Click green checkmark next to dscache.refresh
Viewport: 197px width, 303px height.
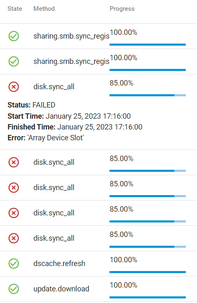[x=14, y=264]
